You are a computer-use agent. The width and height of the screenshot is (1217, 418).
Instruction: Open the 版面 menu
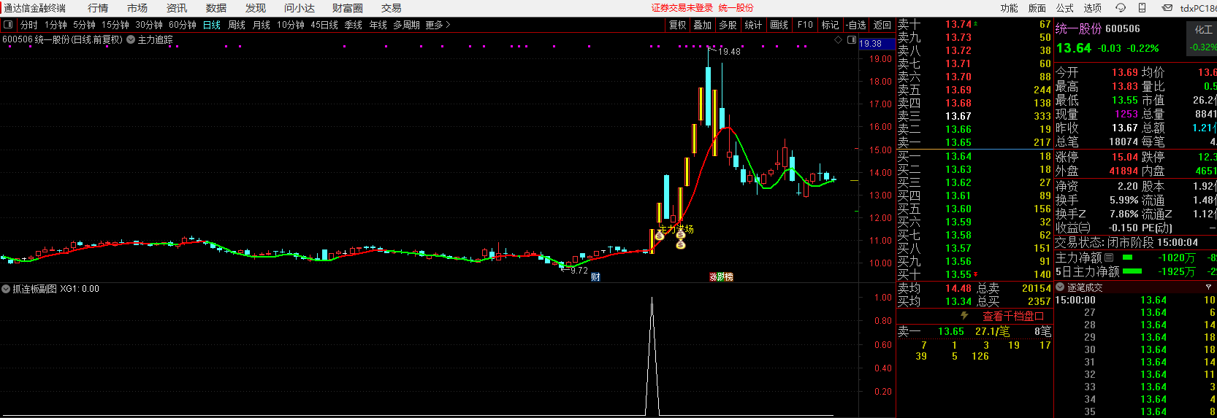click(1037, 8)
